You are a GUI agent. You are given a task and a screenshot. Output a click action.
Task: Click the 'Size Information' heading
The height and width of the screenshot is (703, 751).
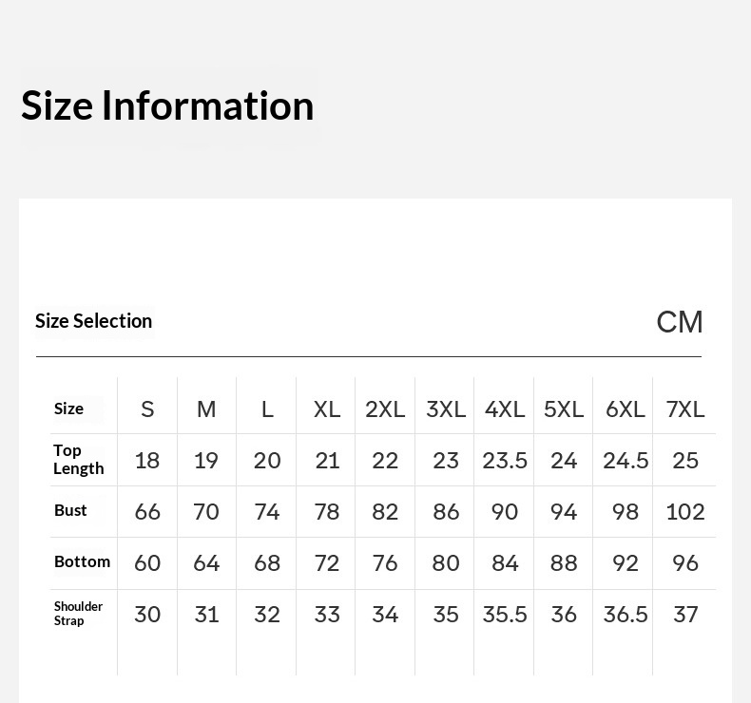pyautogui.click(x=167, y=105)
